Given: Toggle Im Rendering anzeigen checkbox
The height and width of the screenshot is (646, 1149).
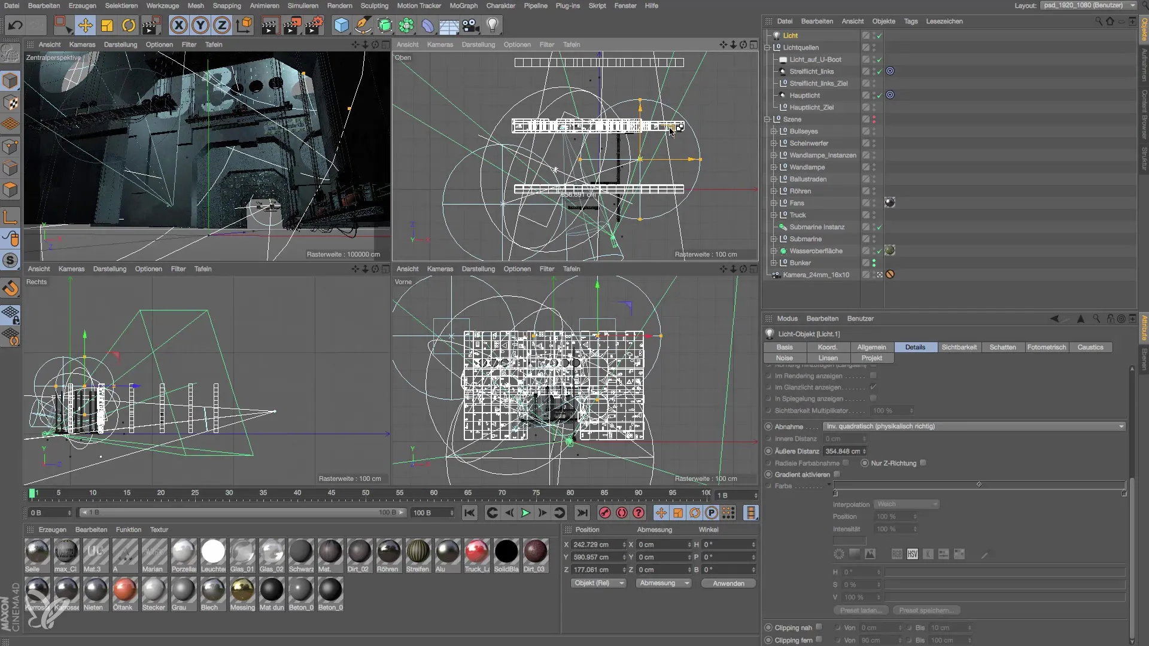Looking at the screenshot, I should tap(873, 376).
